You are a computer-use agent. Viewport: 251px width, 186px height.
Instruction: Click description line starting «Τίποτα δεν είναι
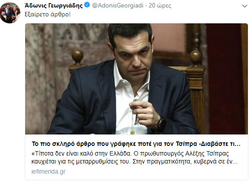point(130,153)
